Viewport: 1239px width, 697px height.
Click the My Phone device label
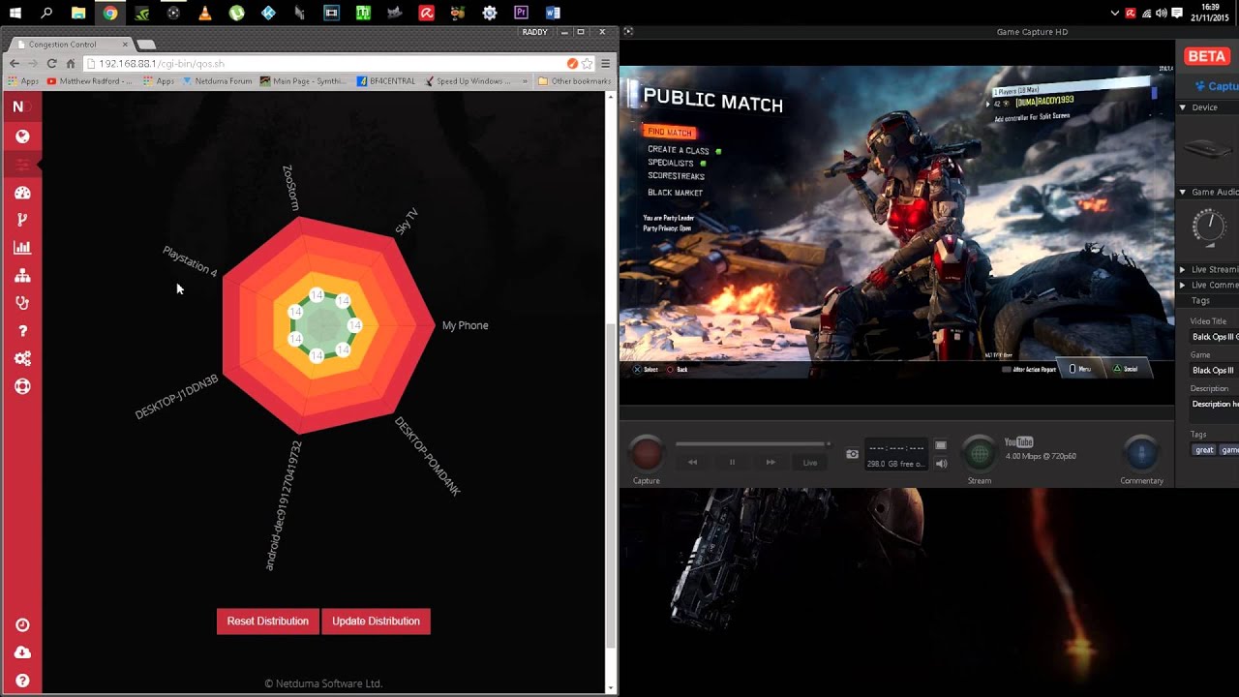click(x=465, y=325)
